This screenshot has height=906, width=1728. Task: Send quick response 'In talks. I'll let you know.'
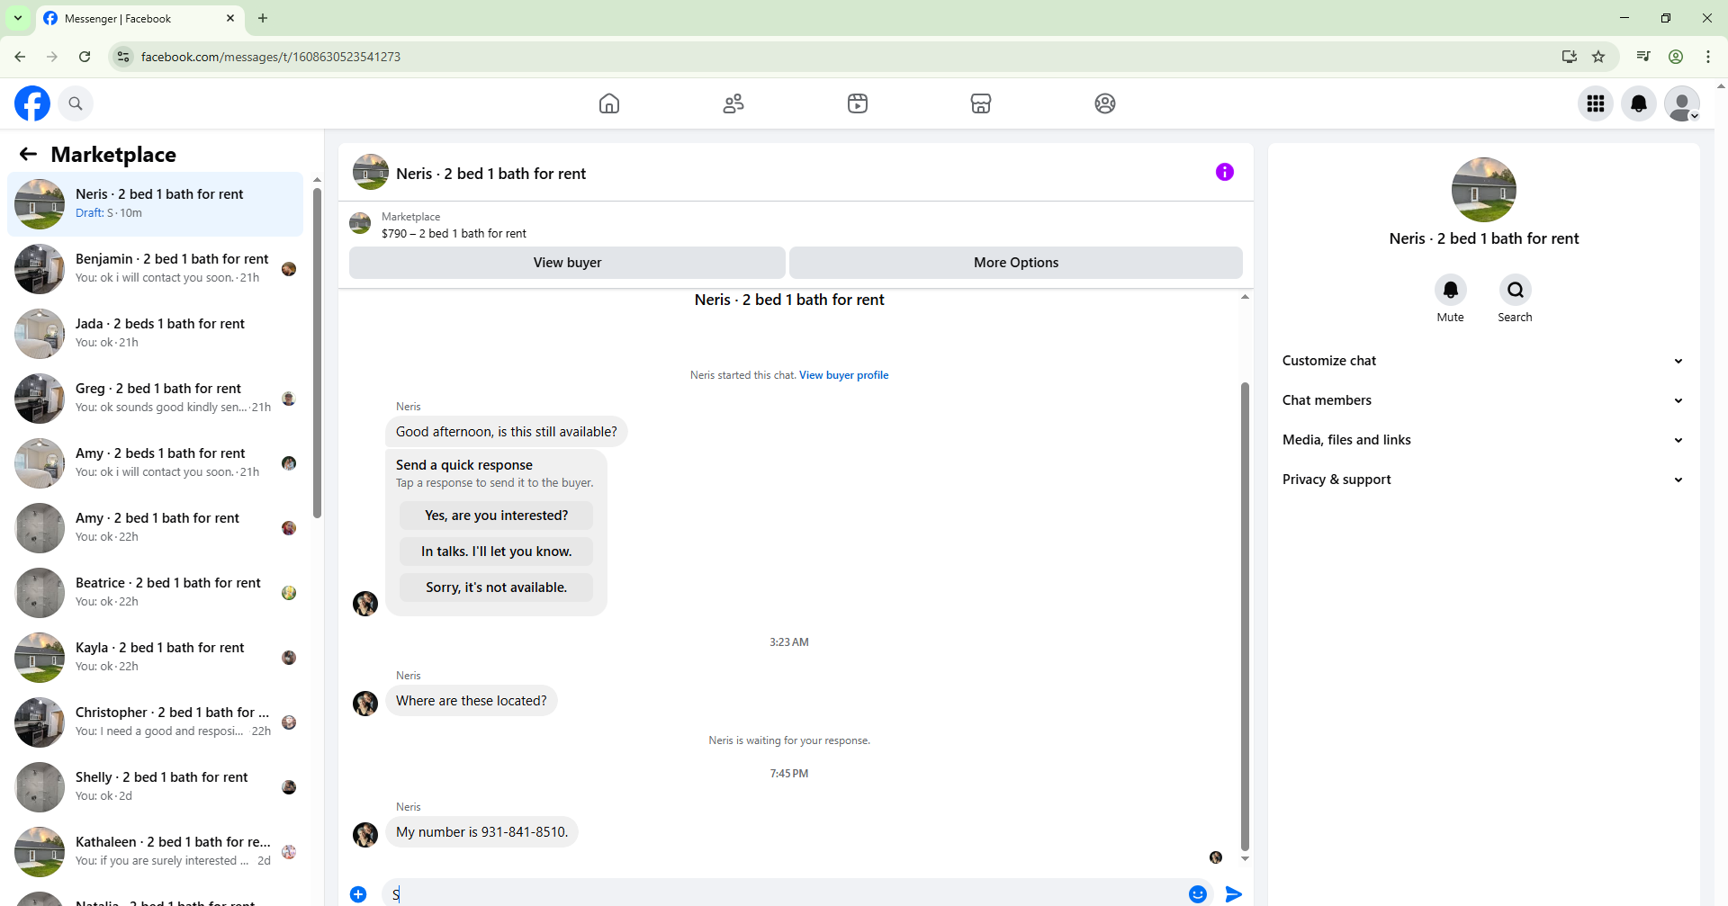pyautogui.click(x=496, y=552)
